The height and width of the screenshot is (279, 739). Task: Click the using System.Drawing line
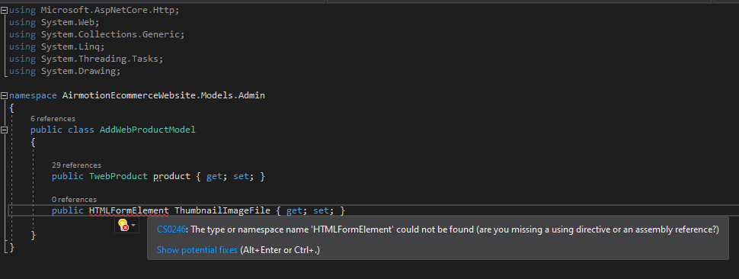65,71
